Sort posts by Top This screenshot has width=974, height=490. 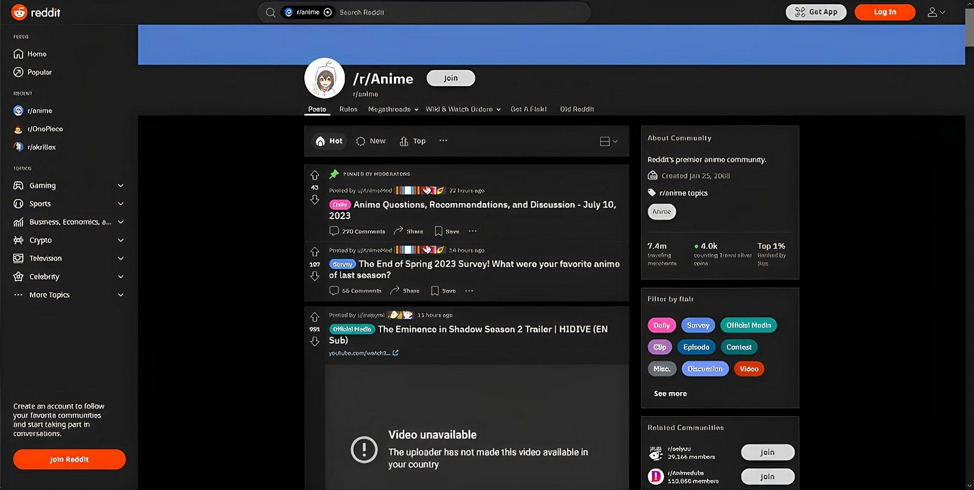[x=413, y=141]
